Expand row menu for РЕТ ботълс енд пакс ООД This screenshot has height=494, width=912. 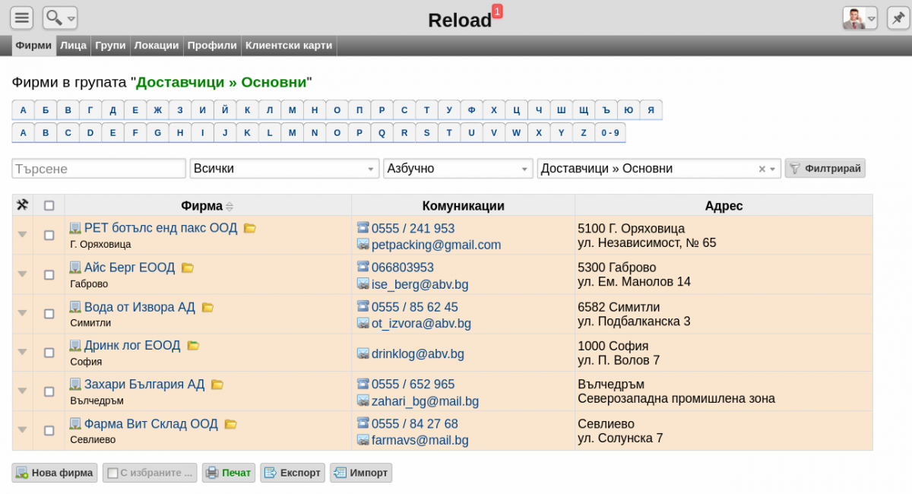tap(22, 235)
